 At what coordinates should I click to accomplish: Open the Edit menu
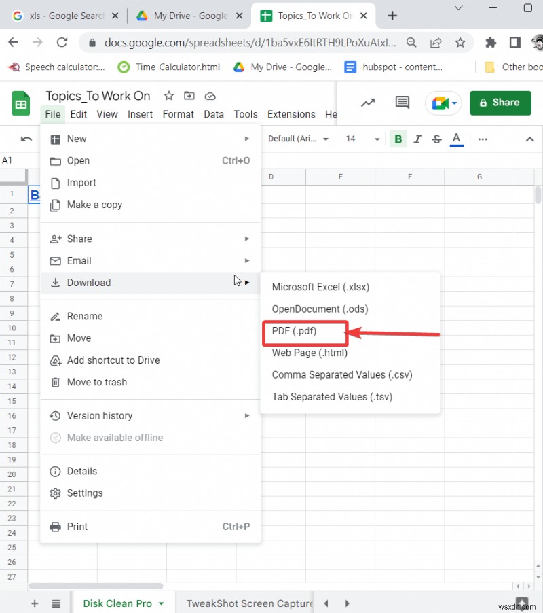[78, 114]
